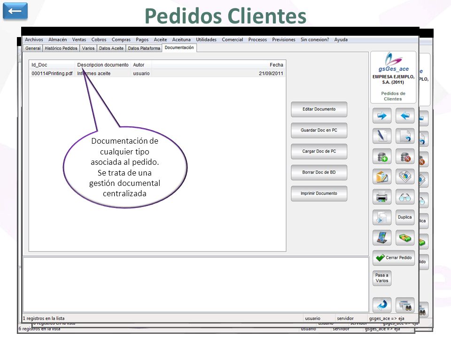The image size is (451, 338).
Task: Click the blue back arrow slide button
Action: click(15, 11)
